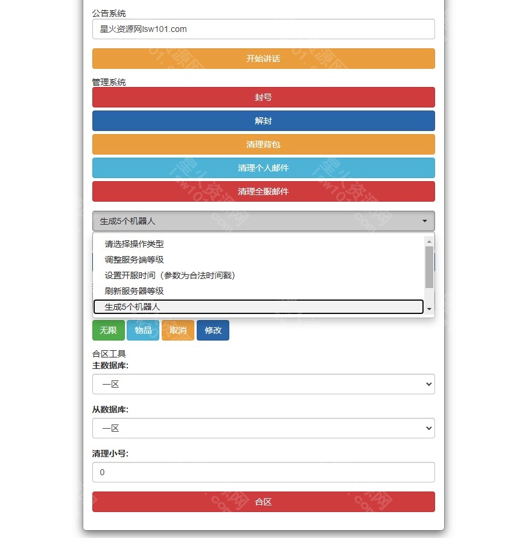Viewport: 528px width, 538px height.
Task: Click the 清理全服邮件 clear server mail button
Action: [x=262, y=191]
